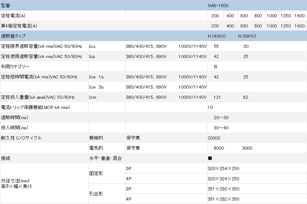Click the N (400V) breaker type
This screenshot has width=307, height=204.
point(217,36)
